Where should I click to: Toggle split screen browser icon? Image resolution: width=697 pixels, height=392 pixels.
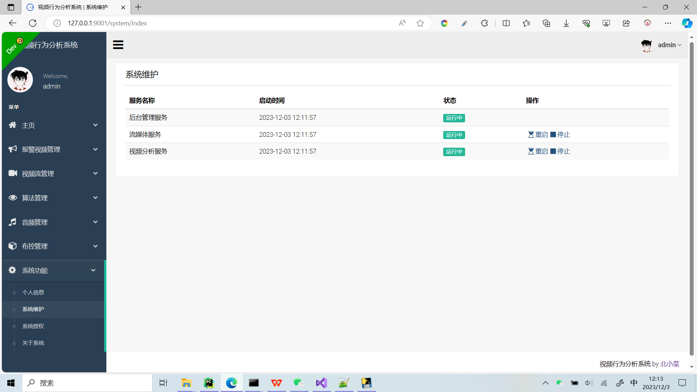506,23
